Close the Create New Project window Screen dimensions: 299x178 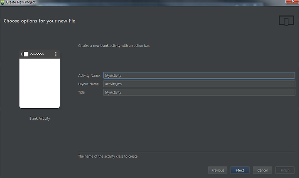pos(292,2)
